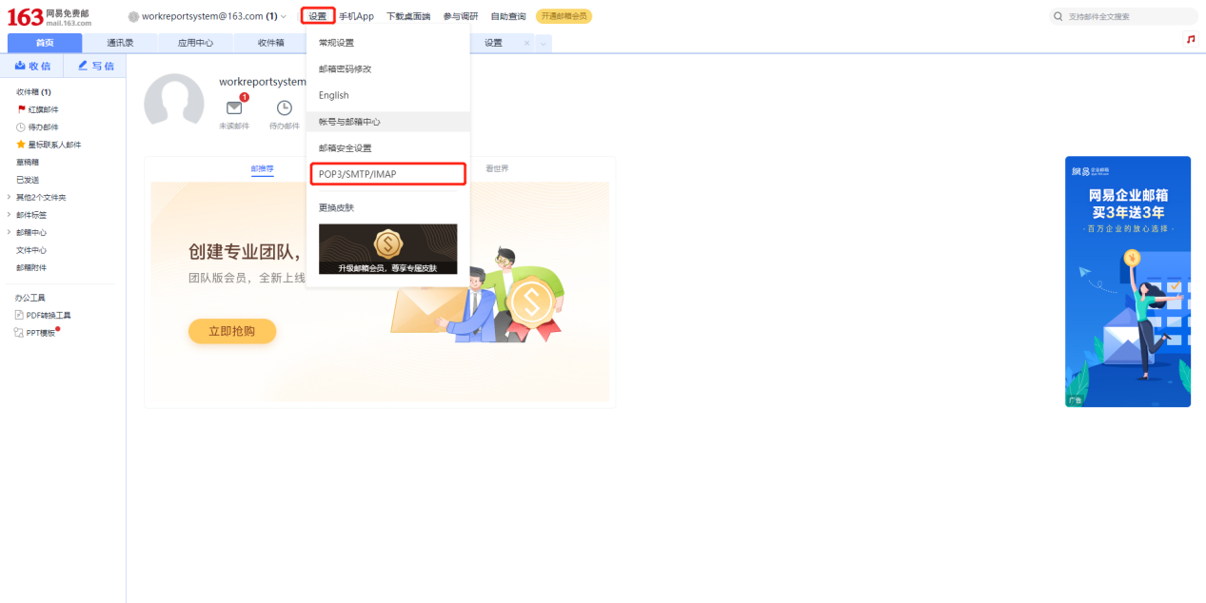This screenshot has width=1206, height=603.
Task: Open the 网易企业邮箱 advertisement banner
Action: pyautogui.click(x=1128, y=282)
